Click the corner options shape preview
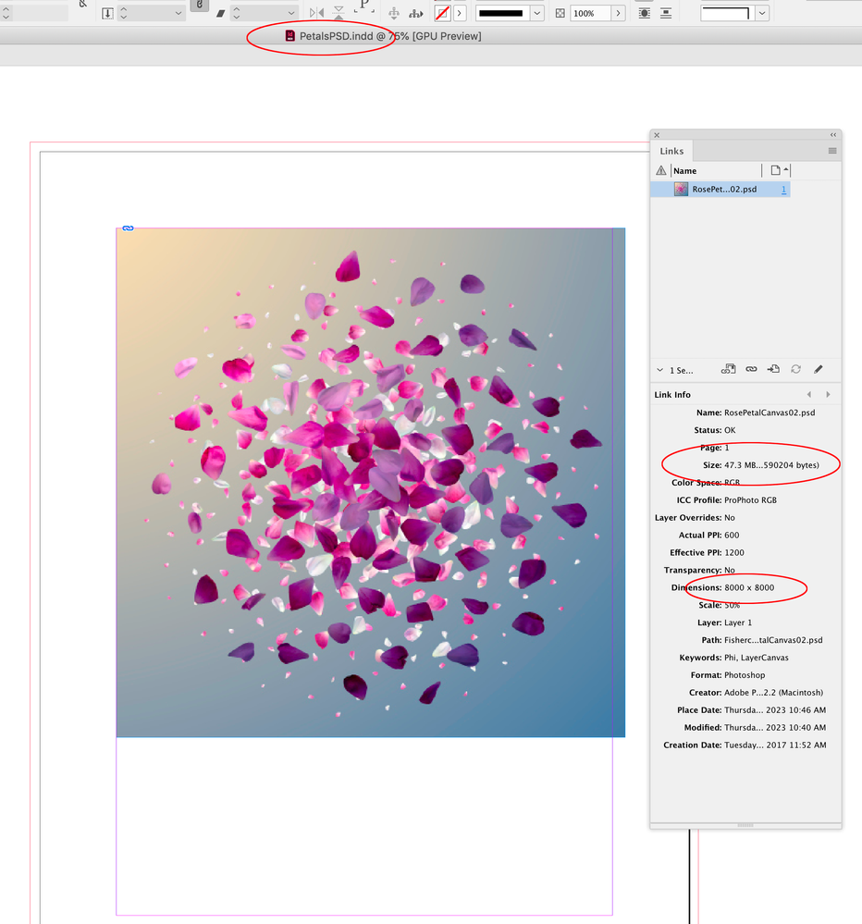The width and height of the screenshot is (862, 924). click(x=727, y=13)
